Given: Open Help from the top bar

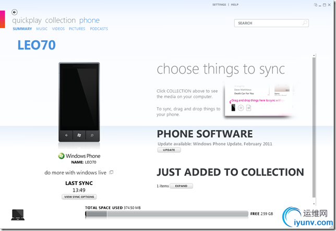Looking at the screenshot, I should 235,5.
